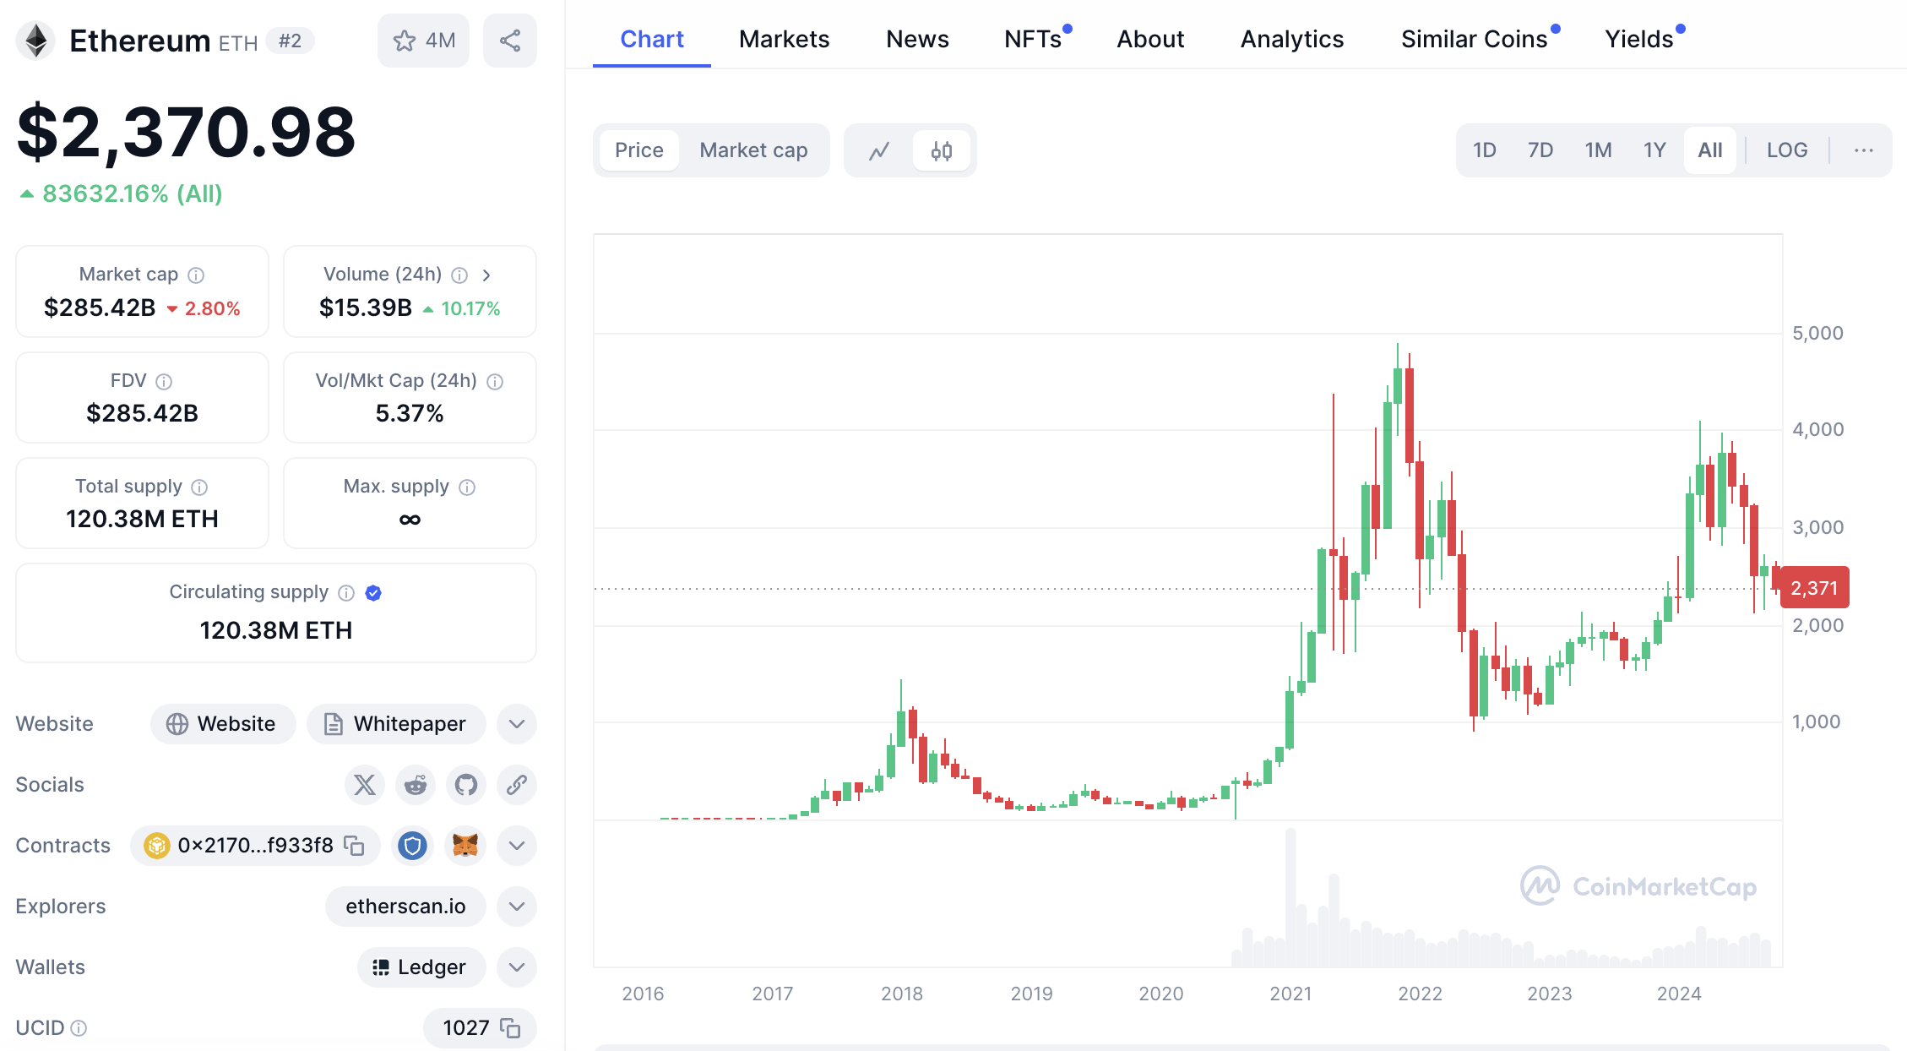Set chart range to All

[1710, 150]
